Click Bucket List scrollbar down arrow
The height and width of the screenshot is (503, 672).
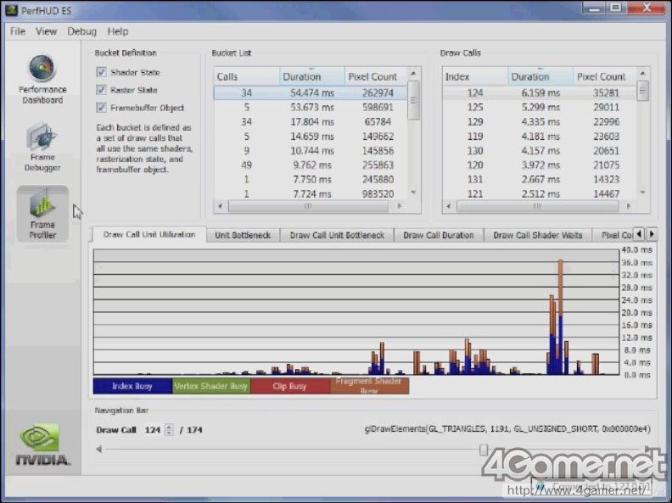click(x=413, y=193)
